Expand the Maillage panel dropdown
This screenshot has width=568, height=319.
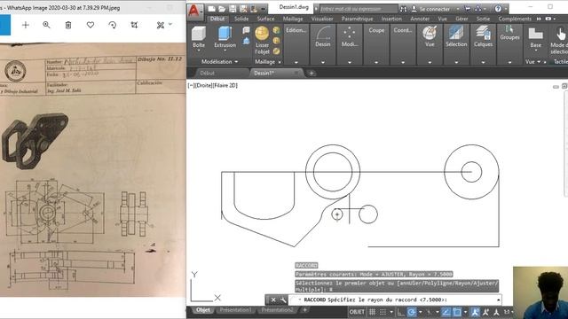tap(280, 62)
